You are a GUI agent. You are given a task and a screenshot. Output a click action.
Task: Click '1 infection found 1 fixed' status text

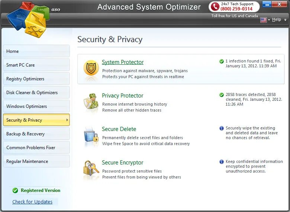[x=253, y=64]
